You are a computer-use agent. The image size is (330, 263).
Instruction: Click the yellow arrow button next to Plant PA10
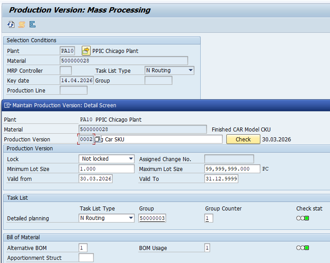click(86, 51)
